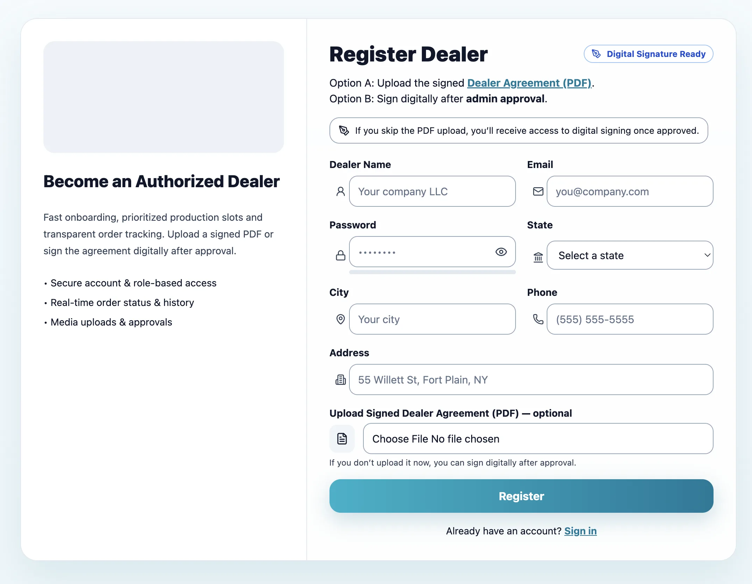Screen dimensions: 752x584
Task: Click the document icon next to the PDF upload
Action: [342, 438]
